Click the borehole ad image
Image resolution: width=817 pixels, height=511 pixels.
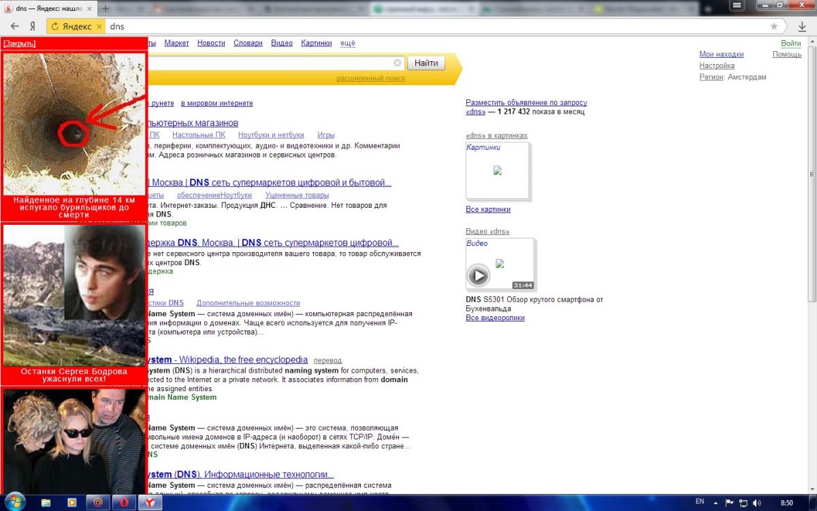click(74, 124)
